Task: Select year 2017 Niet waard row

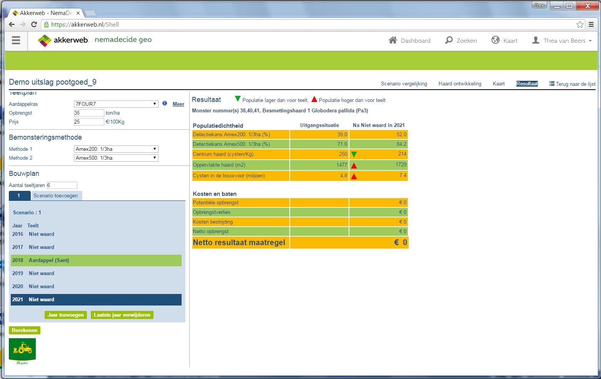Action: [96, 247]
